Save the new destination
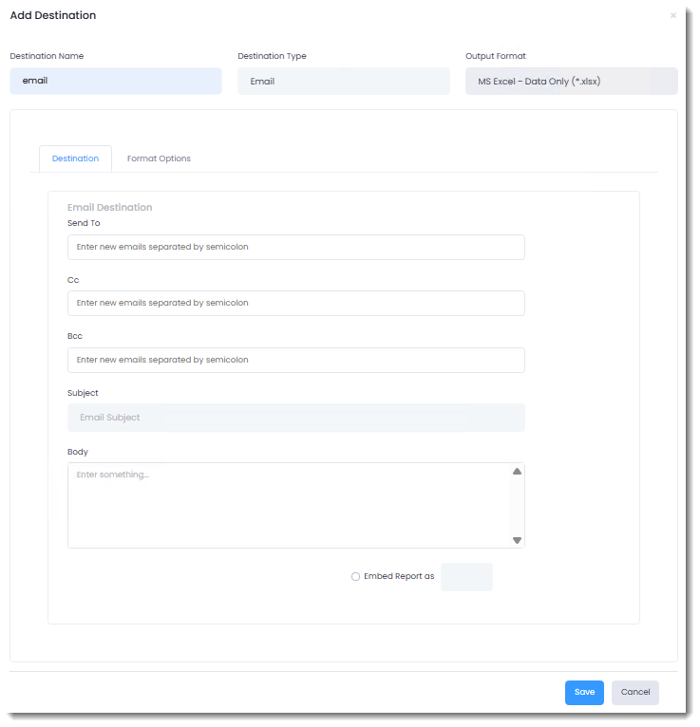This screenshot has width=700, height=727. pyautogui.click(x=584, y=693)
